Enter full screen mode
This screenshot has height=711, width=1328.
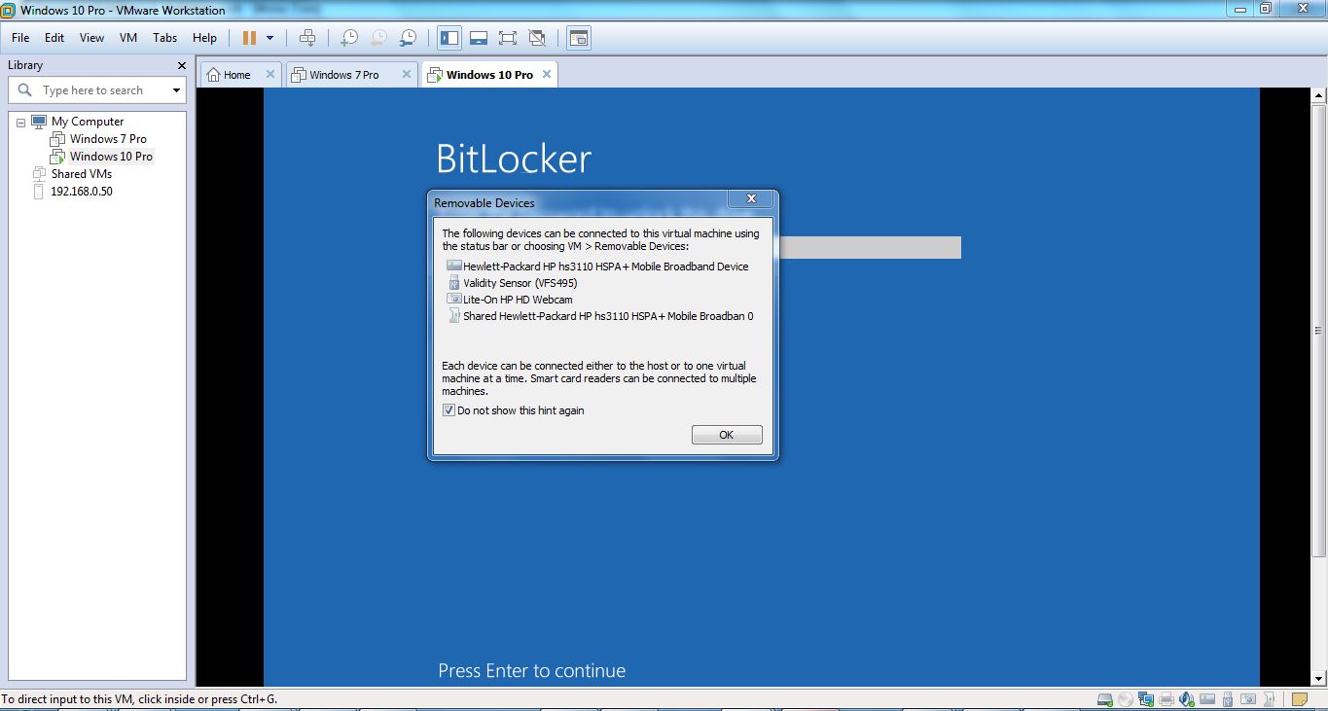click(x=507, y=37)
